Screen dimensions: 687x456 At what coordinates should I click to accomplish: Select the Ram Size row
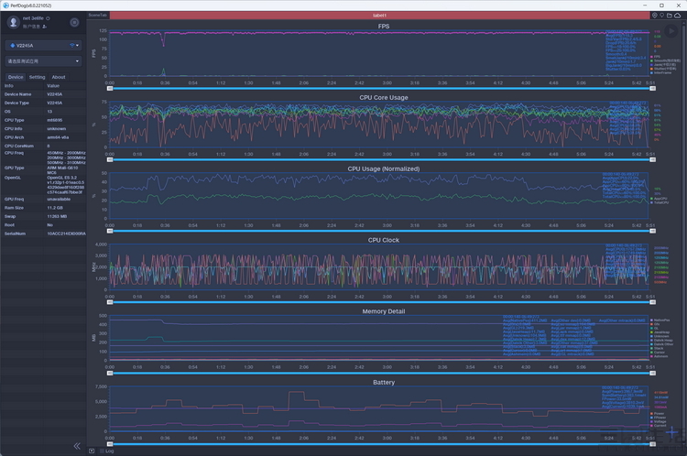(44, 208)
